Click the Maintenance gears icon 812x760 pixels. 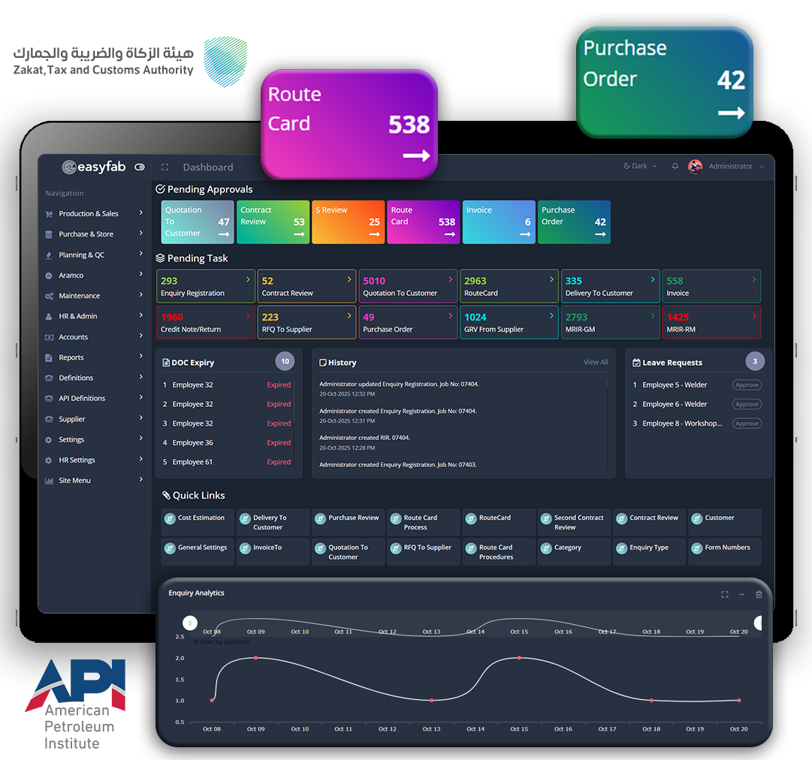coord(49,296)
